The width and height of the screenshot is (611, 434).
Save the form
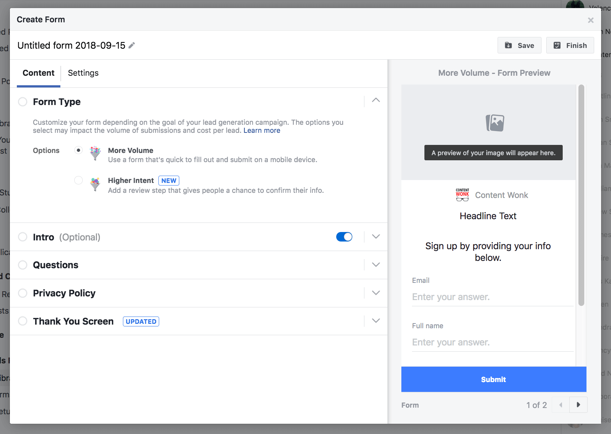[519, 45]
